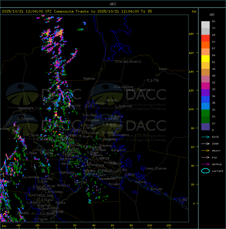Screen dimensions: 226x229
Task: Click the Perdriel label
Action: click(66, 159)
